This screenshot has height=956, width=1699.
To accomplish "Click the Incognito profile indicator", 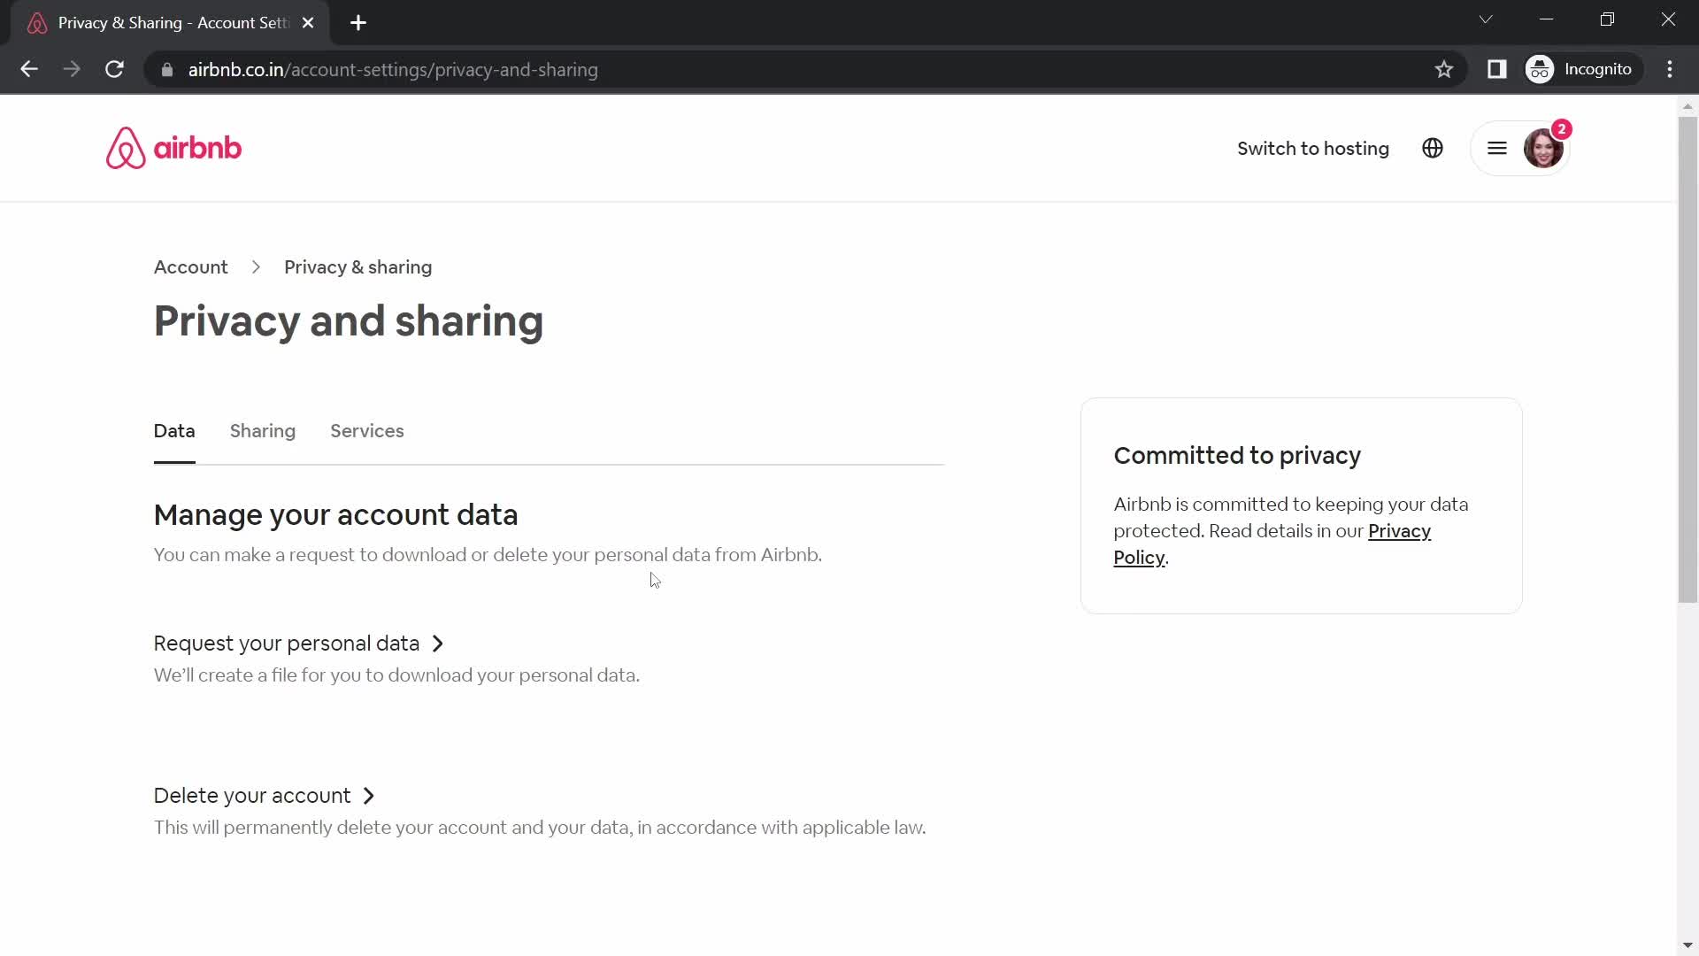I will click(1580, 69).
